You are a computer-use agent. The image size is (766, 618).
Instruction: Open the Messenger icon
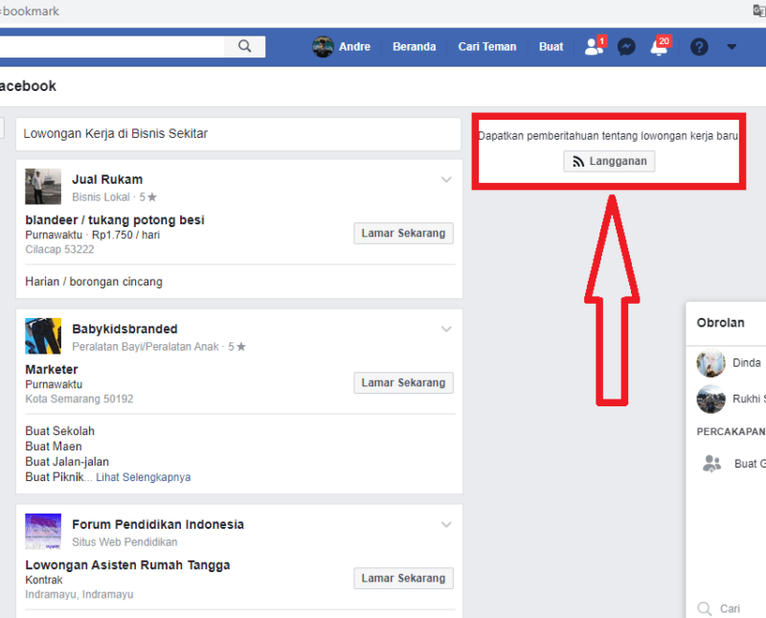tap(626, 47)
